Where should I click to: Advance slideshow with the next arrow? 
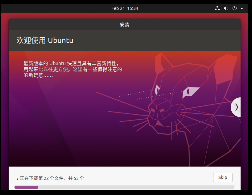[x=236, y=107]
